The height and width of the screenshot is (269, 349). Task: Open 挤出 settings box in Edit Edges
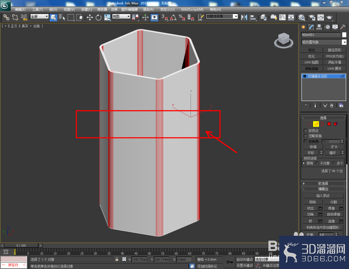pos(320,208)
